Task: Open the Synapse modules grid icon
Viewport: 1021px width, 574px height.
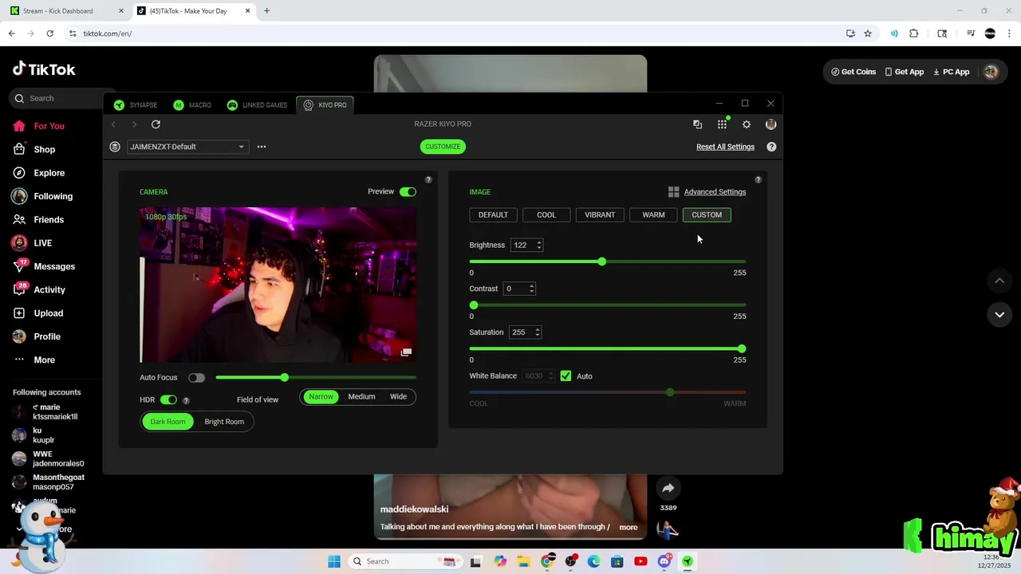Action: click(722, 124)
